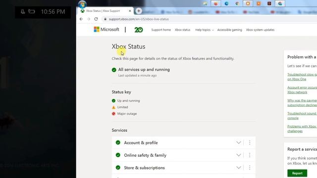317x178 pixels.
Task: Open Firefox from the taskbar
Action: tap(216, 3)
